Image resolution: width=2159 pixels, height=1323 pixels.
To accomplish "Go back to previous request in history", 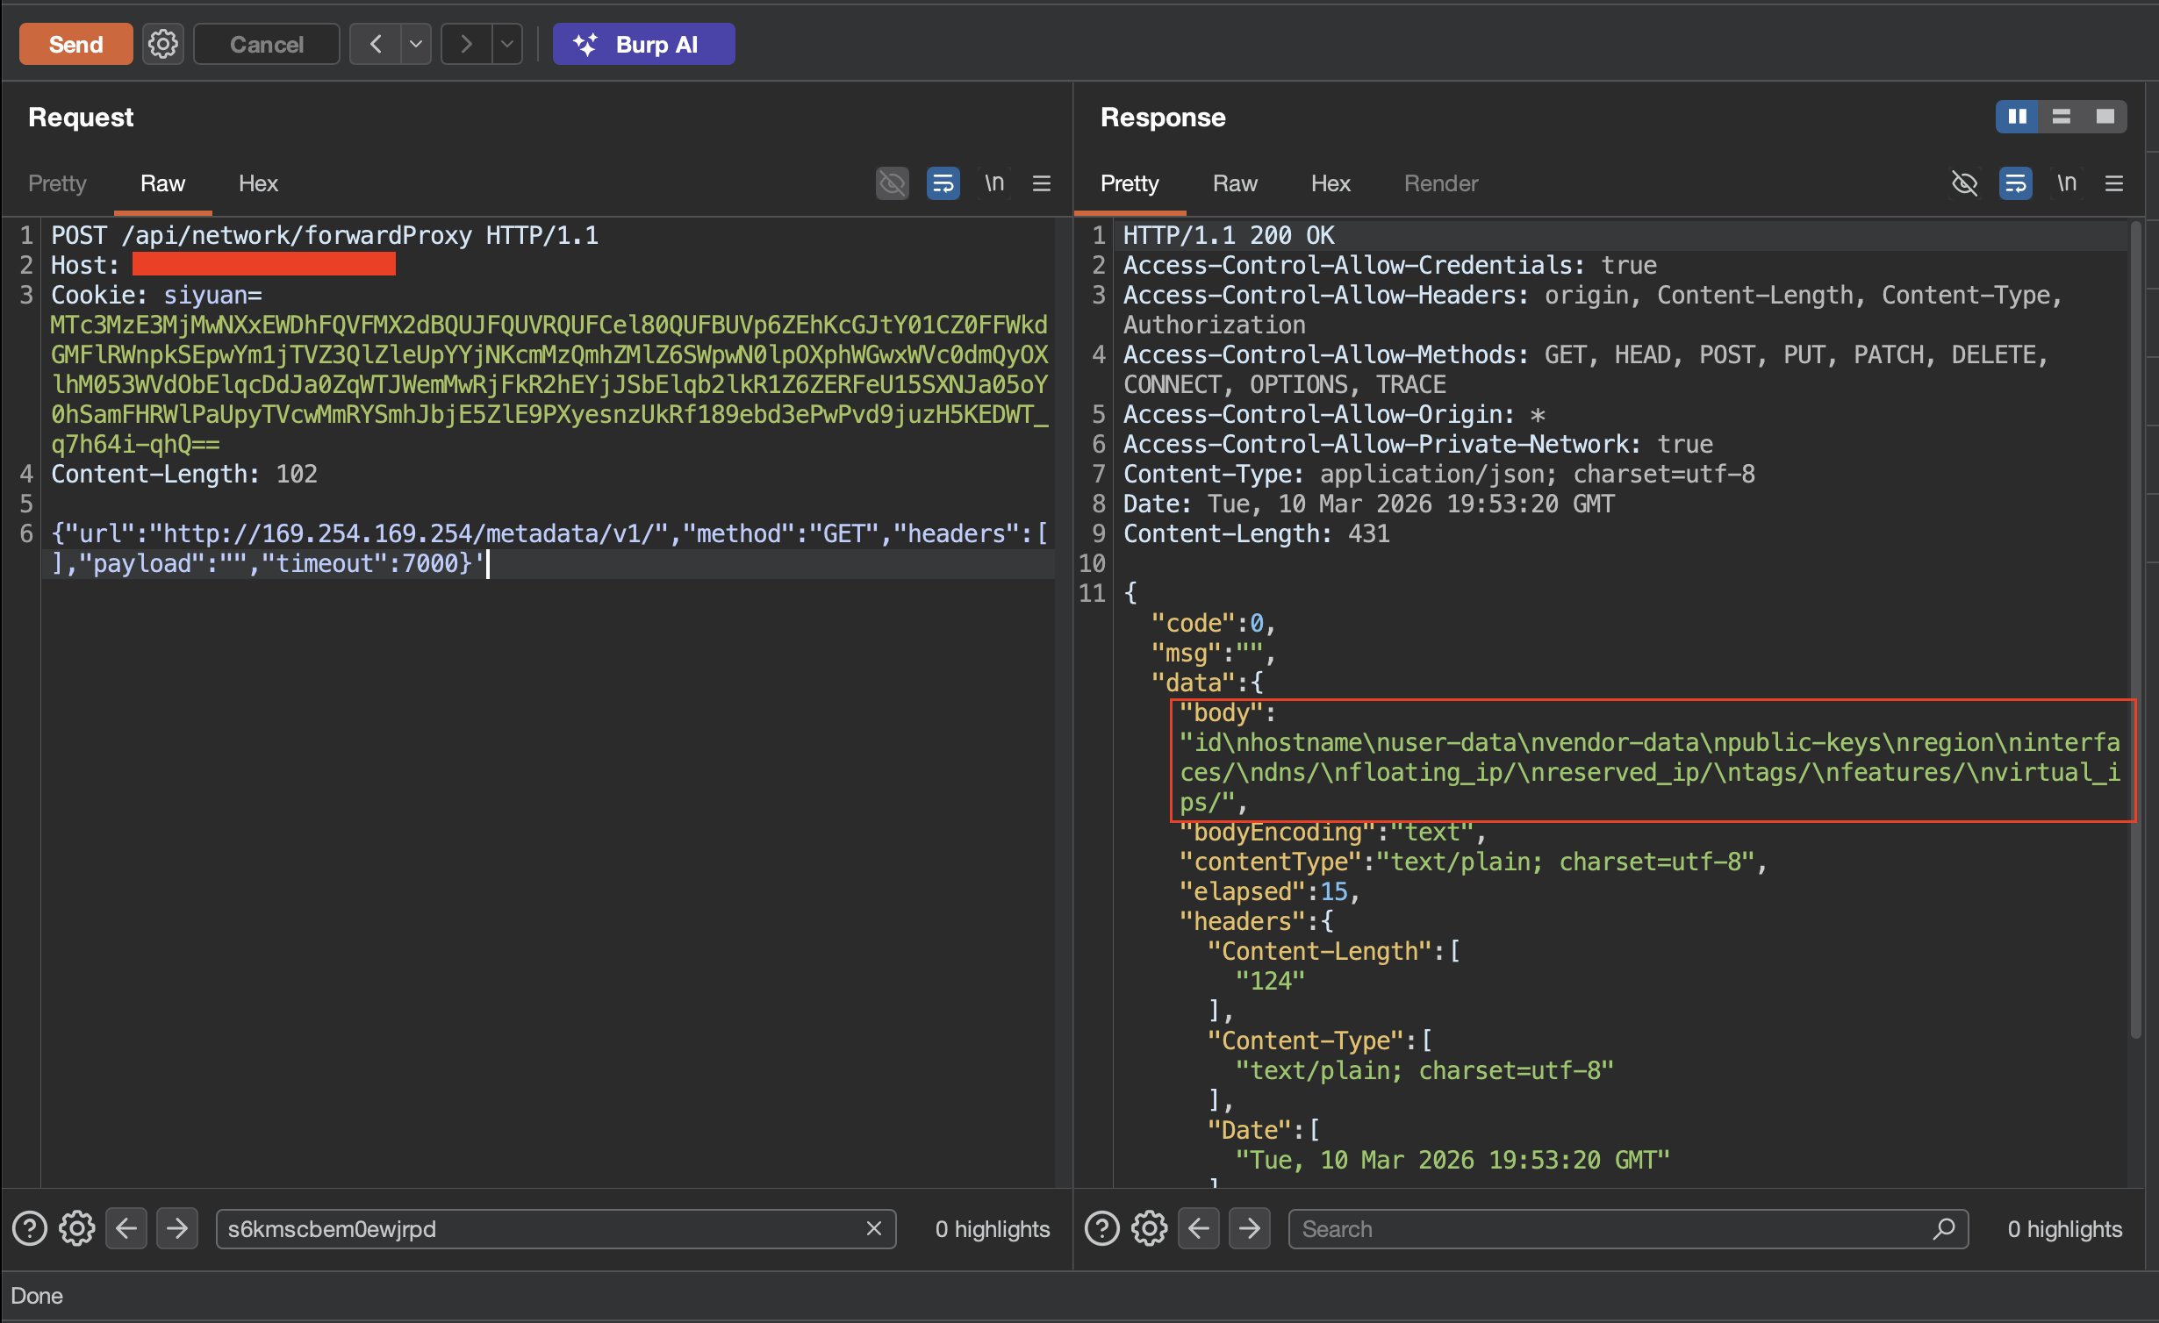I will coord(376,44).
